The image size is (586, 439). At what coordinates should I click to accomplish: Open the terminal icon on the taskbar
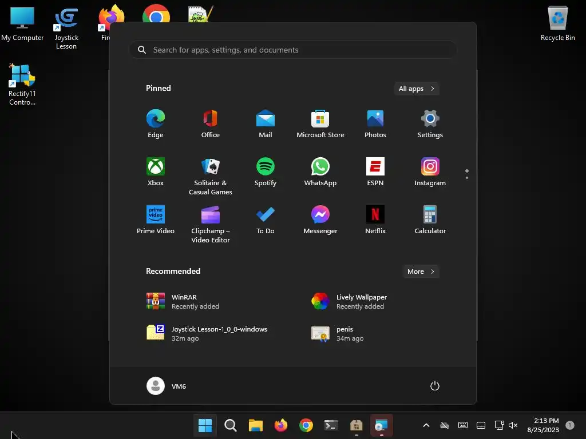331,425
